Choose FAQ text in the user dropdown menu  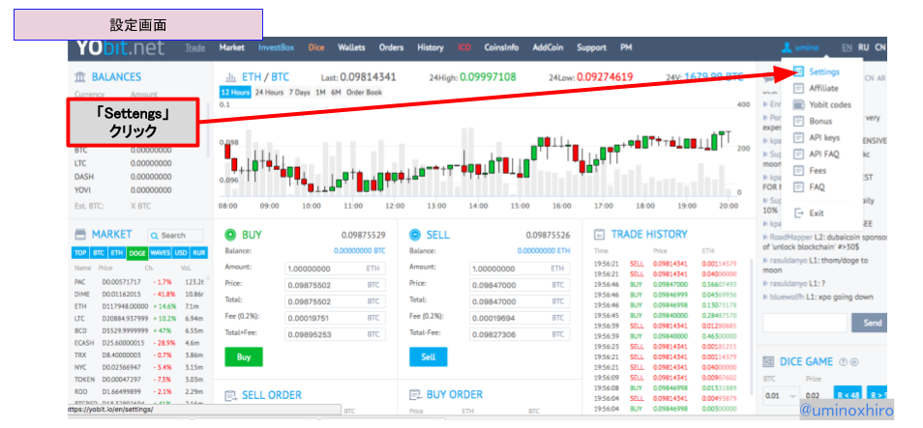(x=817, y=187)
